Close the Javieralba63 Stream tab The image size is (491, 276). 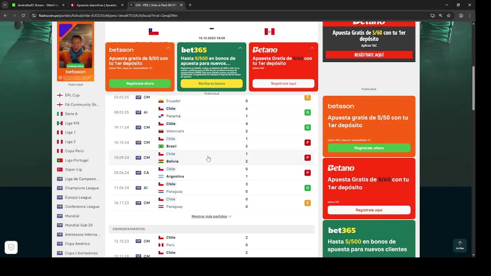point(63,5)
